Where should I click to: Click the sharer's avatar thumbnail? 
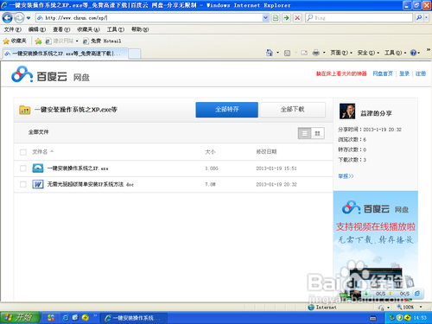pyautogui.click(x=347, y=111)
